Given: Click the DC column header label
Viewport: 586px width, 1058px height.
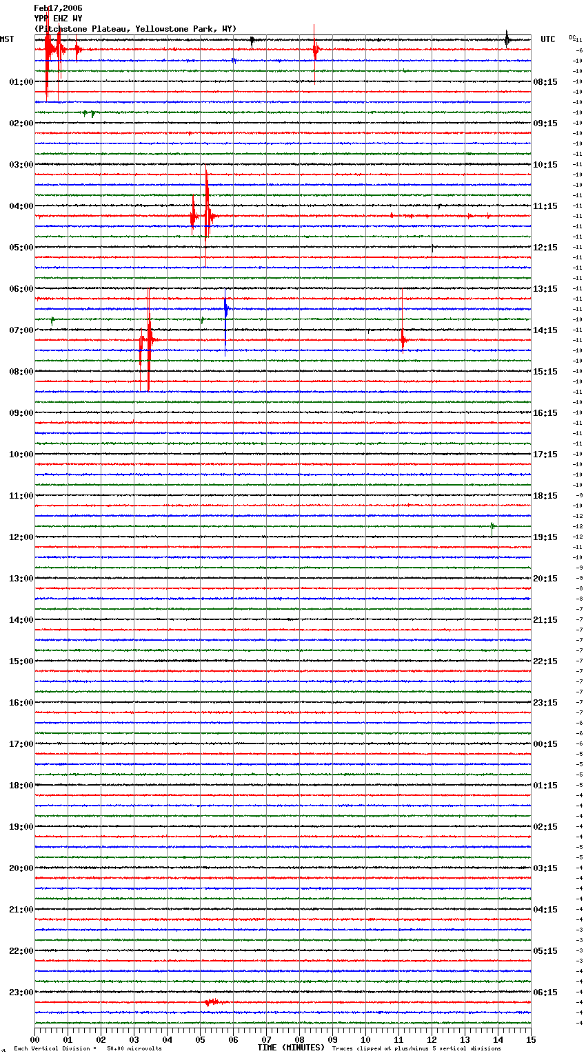Looking at the screenshot, I should pyautogui.click(x=572, y=37).
